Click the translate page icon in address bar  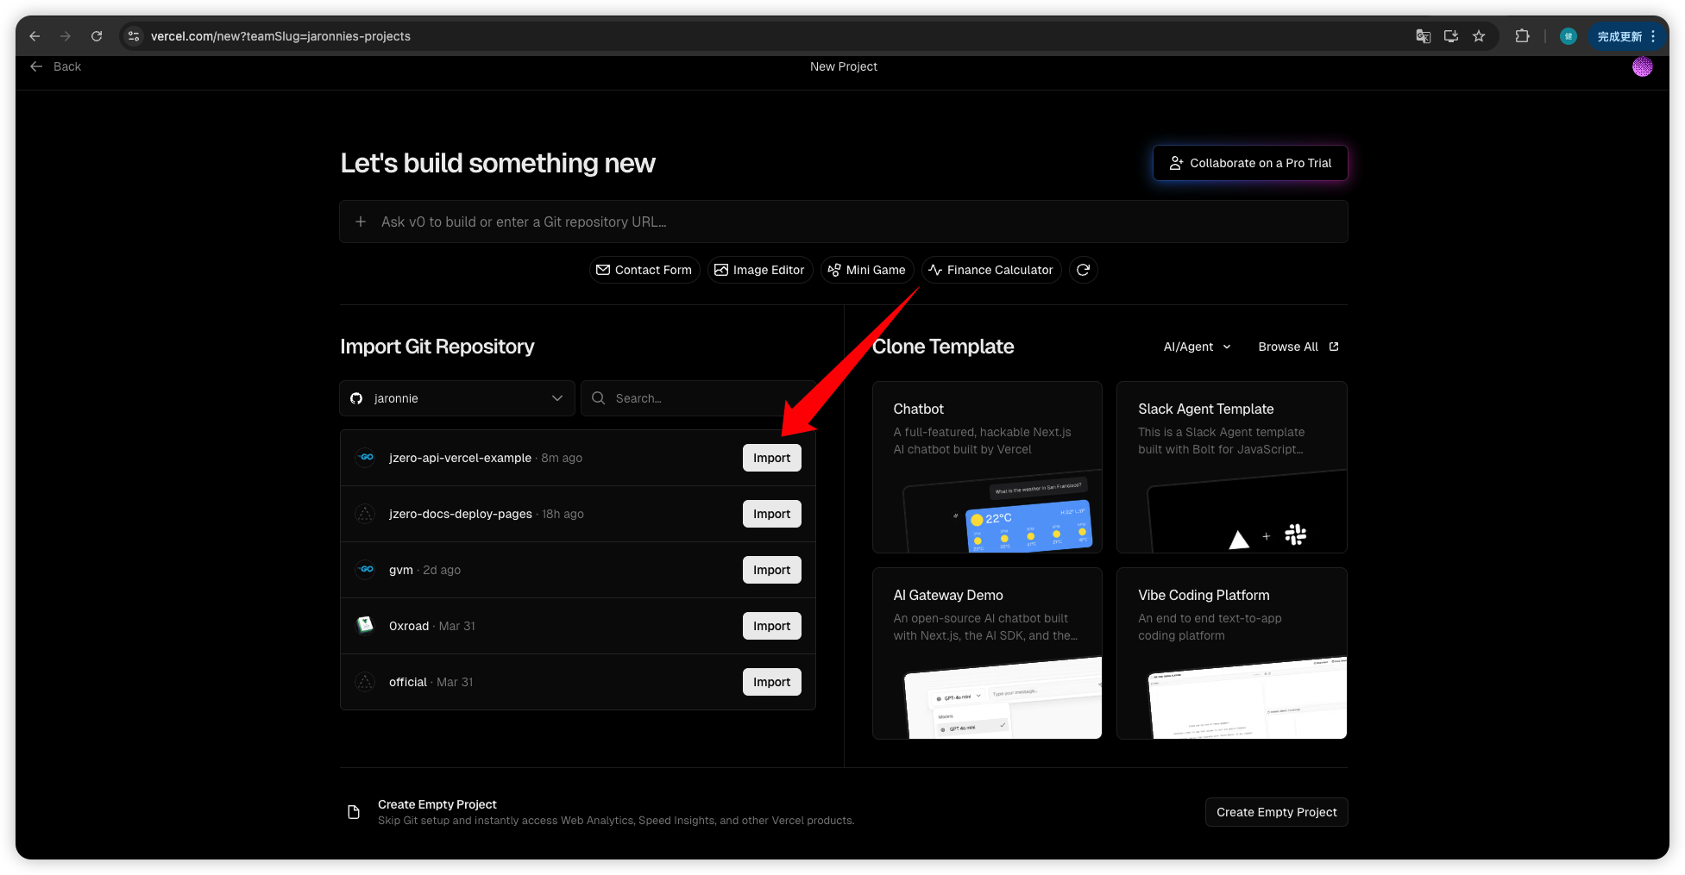tap(1424, 36)
